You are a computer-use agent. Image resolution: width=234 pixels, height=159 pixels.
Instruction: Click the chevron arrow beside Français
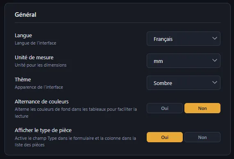tap(215, 38)
